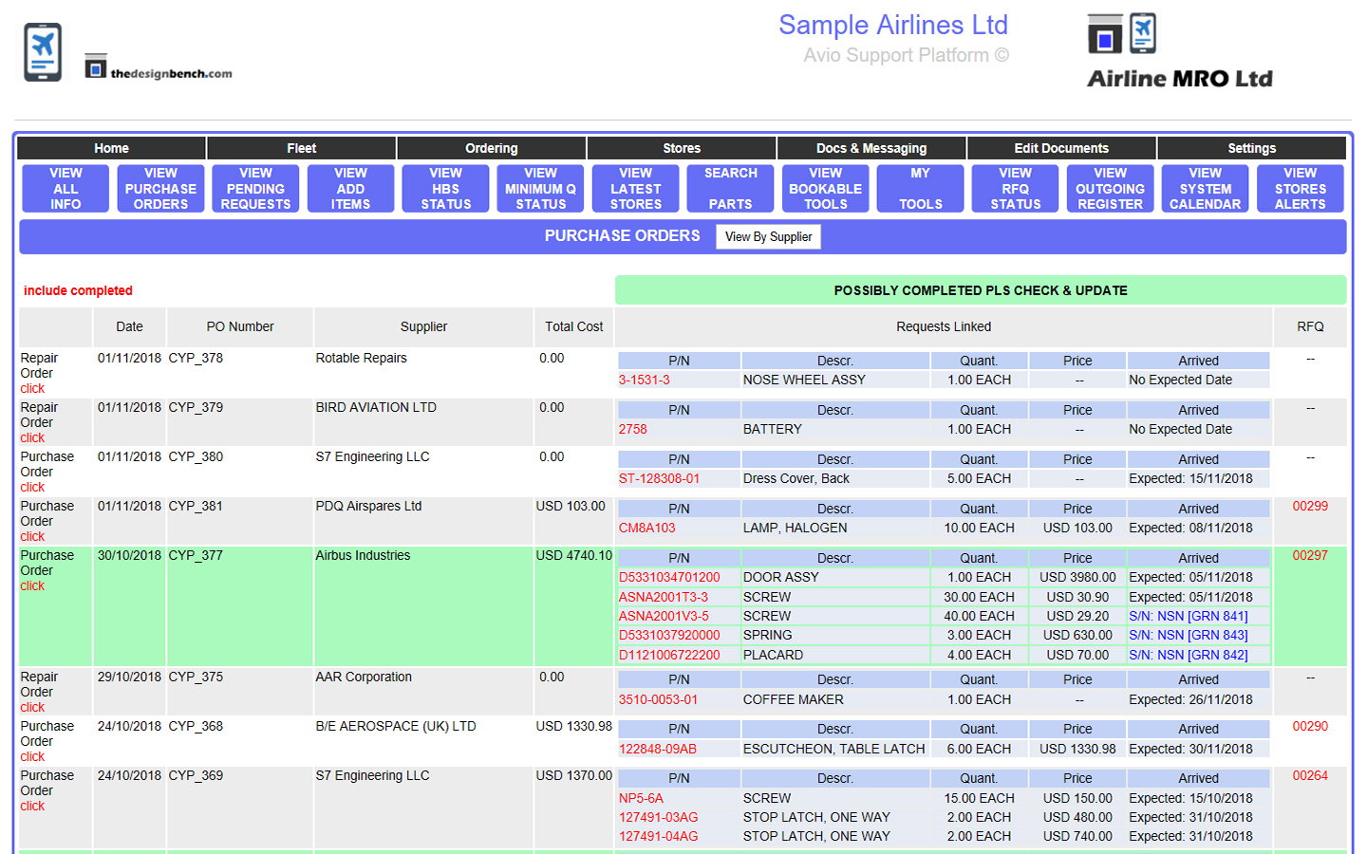
Task: Click the include completed link
Action: 78,290
